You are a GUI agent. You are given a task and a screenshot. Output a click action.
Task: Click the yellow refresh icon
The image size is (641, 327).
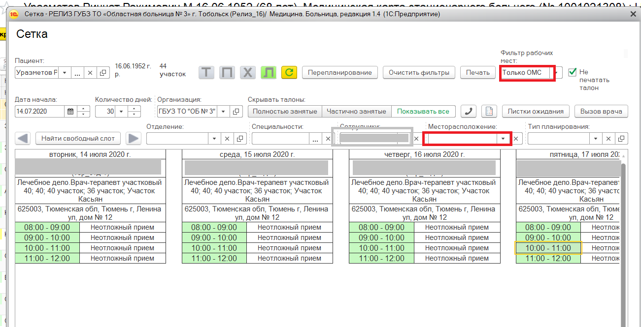pos(289,73)
